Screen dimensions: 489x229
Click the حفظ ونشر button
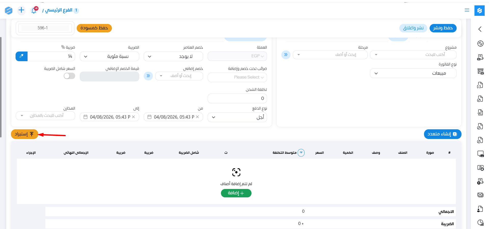point(443,28)
